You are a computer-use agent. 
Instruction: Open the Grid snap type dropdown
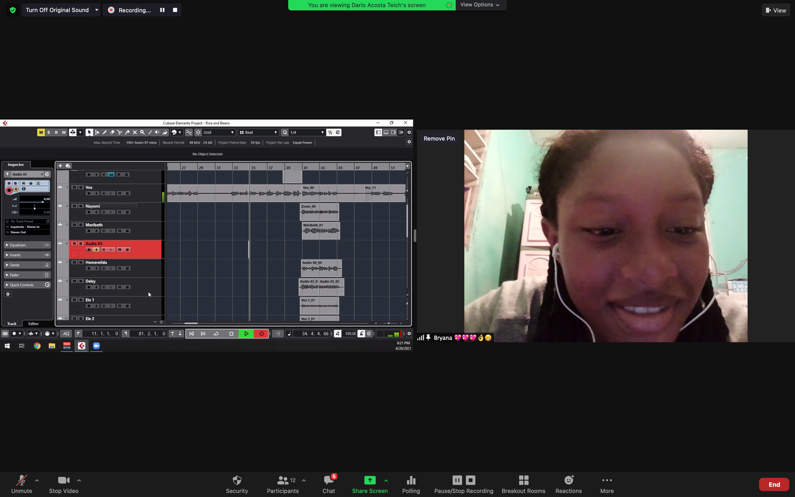point(219,132)
